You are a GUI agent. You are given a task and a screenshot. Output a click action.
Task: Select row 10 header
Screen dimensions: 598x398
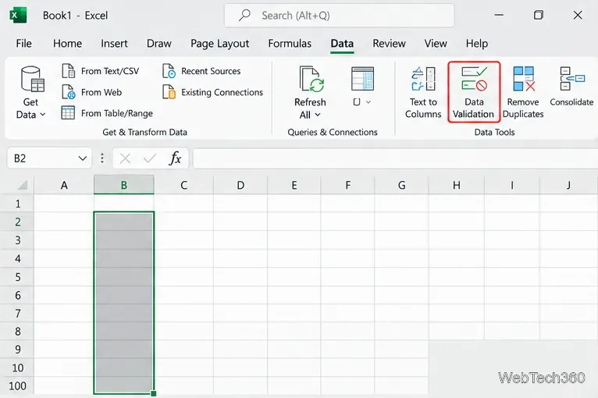[17, 368]
